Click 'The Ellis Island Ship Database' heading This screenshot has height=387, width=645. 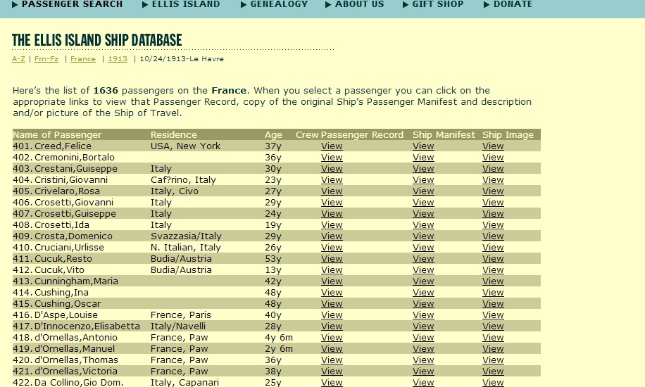97,40
